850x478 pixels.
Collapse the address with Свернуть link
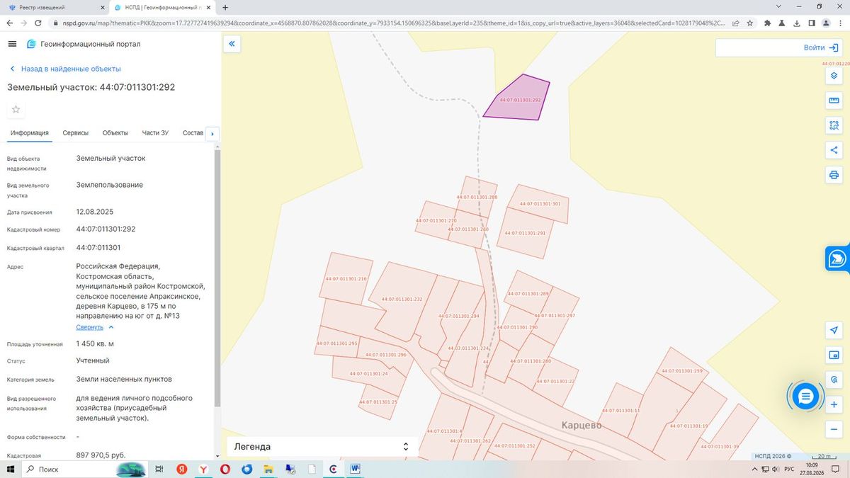90,327
